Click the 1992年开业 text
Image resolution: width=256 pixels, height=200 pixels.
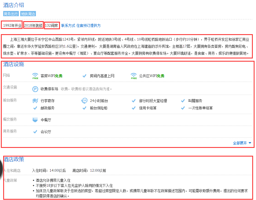(12, 25)
